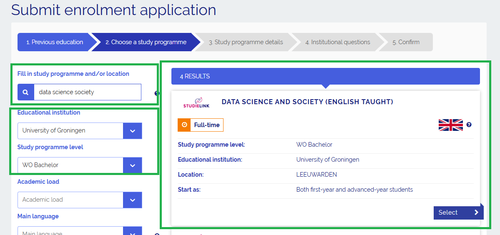Expand the Study programme level dropdown
Viewport: 500px width, 235px height.
point(133,165)
